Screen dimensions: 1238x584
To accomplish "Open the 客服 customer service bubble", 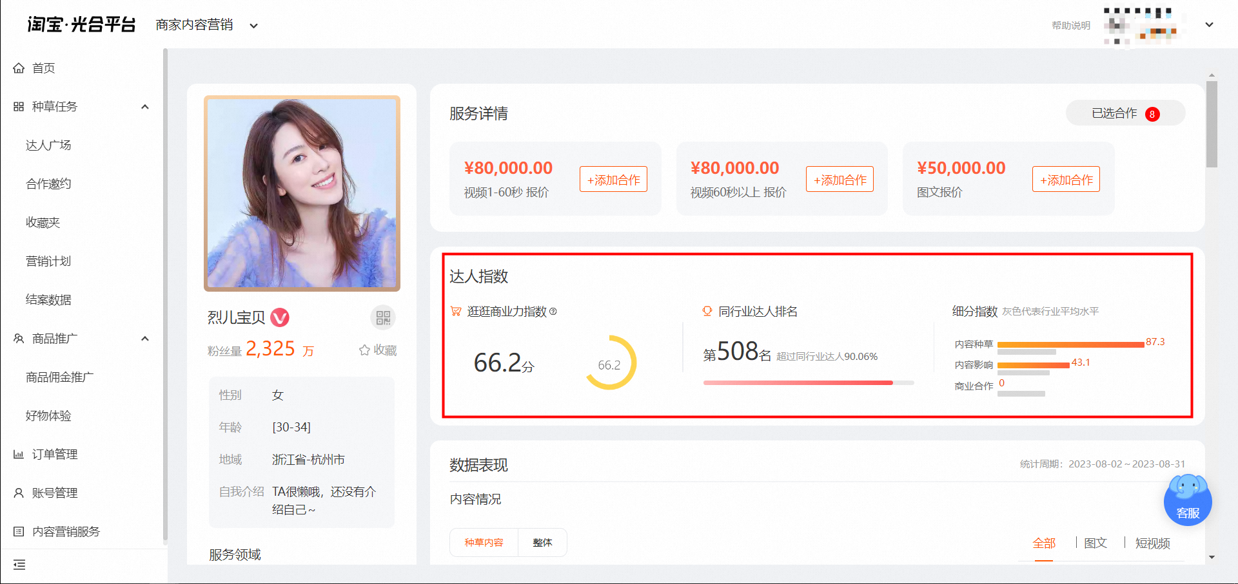I will (1188, 500).
